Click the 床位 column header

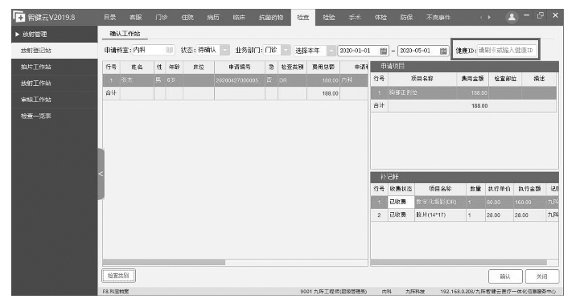pos(199,68)
